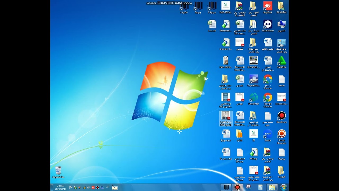Select the Statement... file icon
339x191 pixels.
point(226,26)
